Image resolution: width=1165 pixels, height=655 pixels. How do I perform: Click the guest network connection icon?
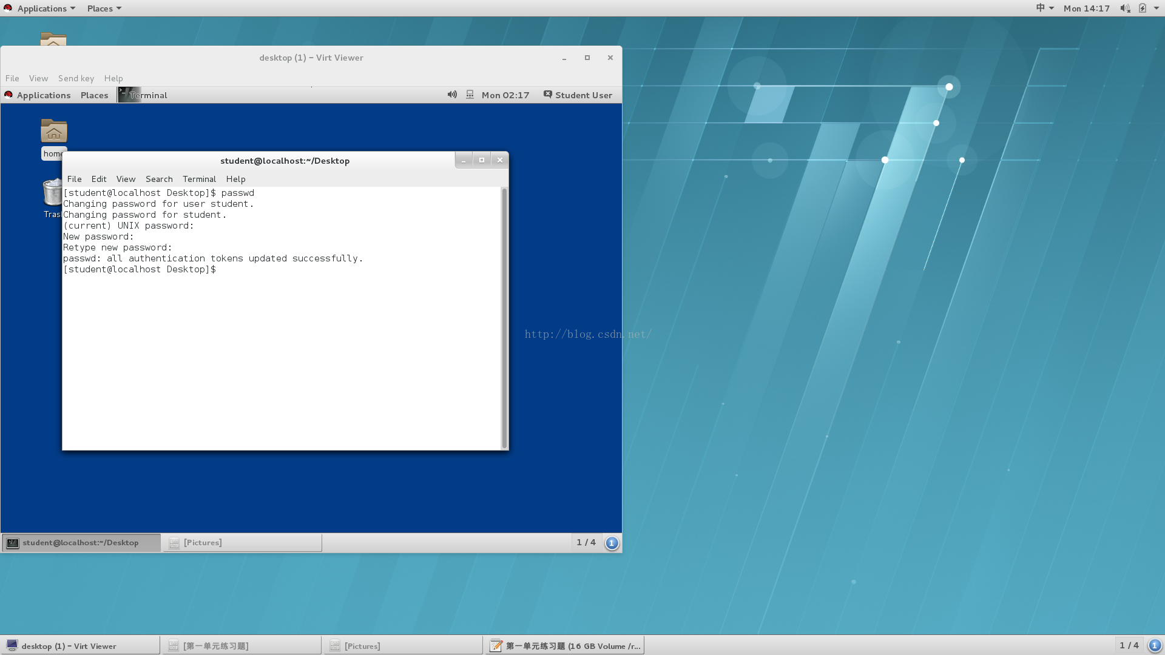[x=470, y=95]
